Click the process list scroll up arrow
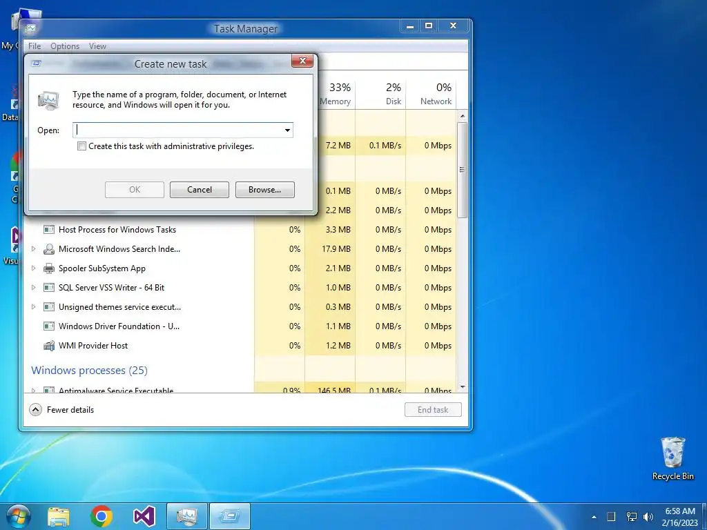This screenshot has width=707, height=530. [462, 116]
